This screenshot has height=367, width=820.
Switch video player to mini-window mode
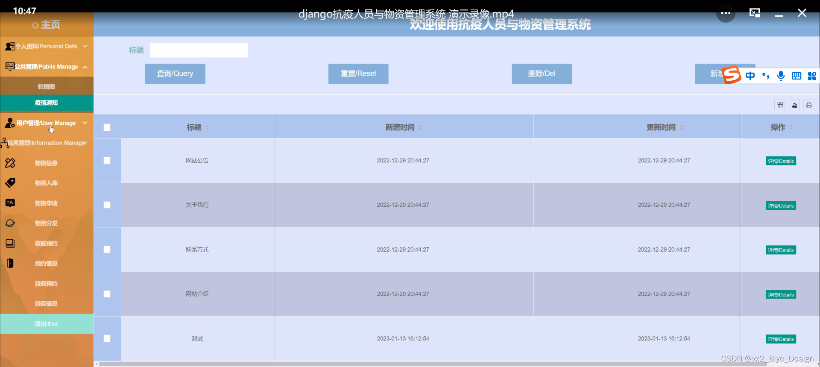(x=755, y=13)
